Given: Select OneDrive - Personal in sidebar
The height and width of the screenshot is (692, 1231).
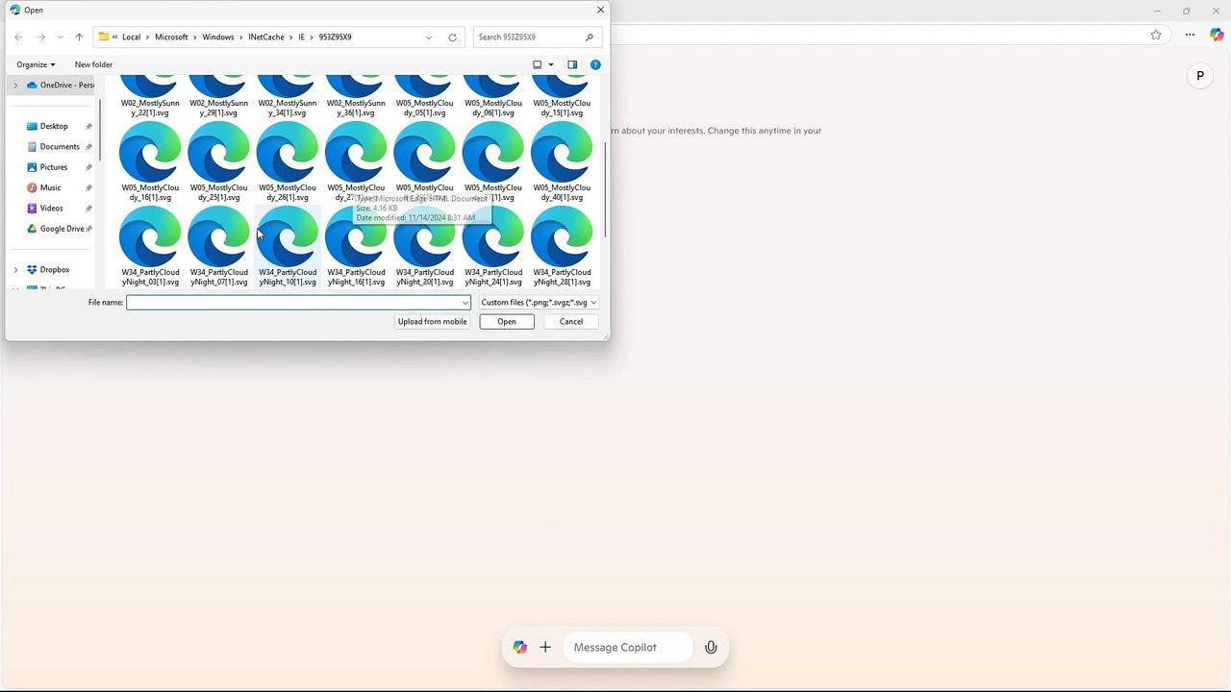Looking at the screenshot, I should point(60,86).
